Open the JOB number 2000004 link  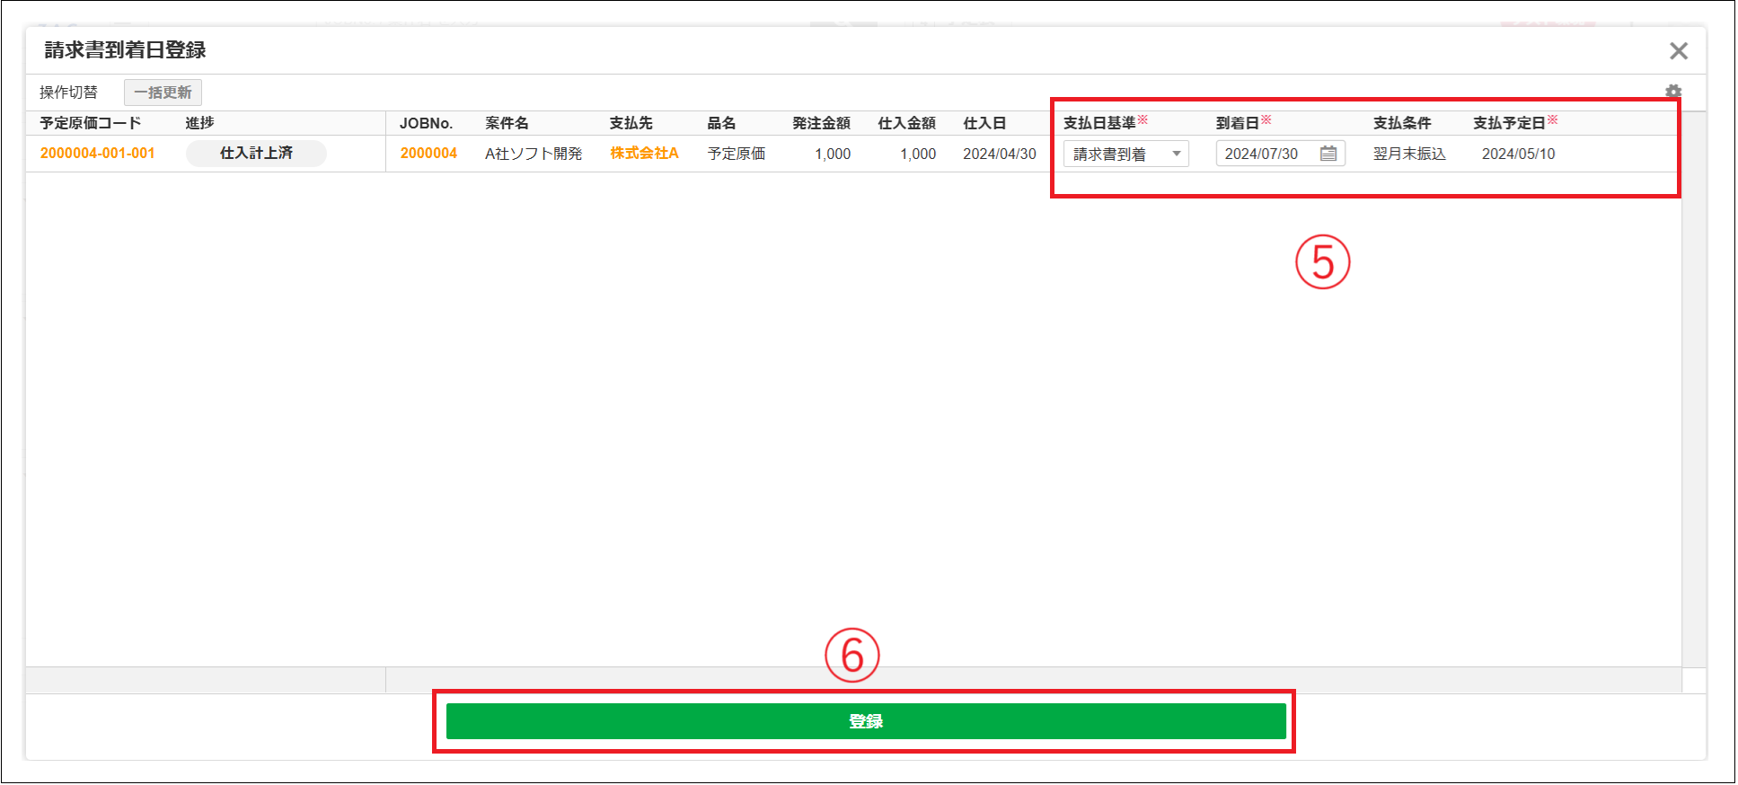coord(428,154)
